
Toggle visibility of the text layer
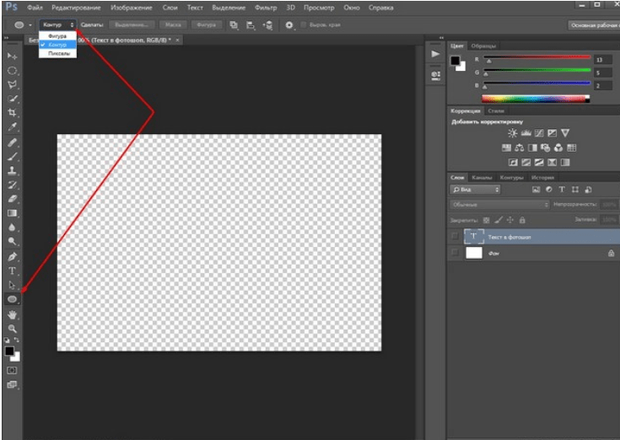[456, 237]
